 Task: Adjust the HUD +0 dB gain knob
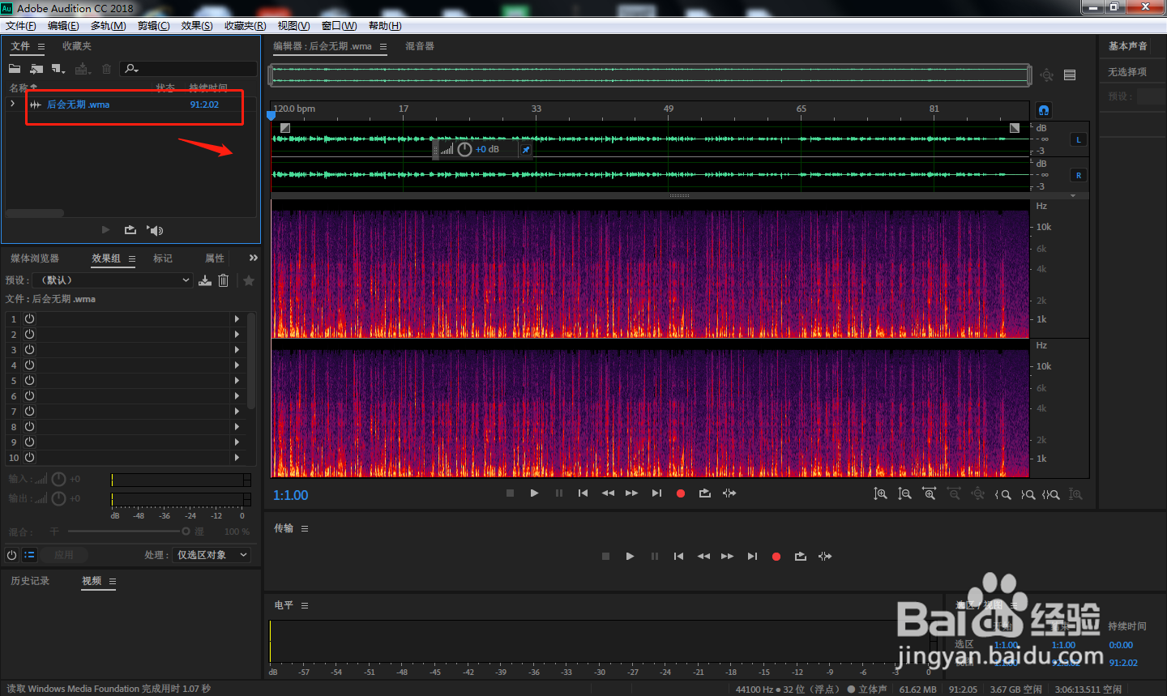[x=464, y=149]
